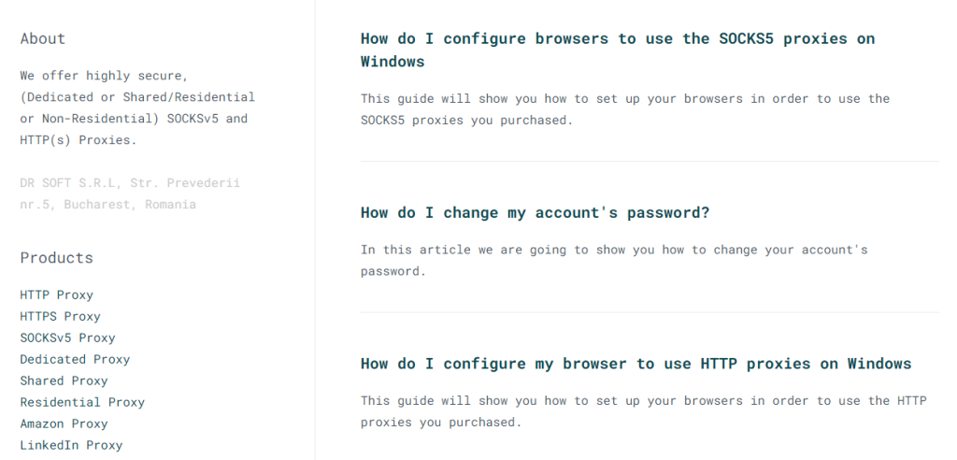Click the DR SOFT S.R.L address text
This screenshot has height=460, width=957.
pyautogui.click(x=130, y=194)
